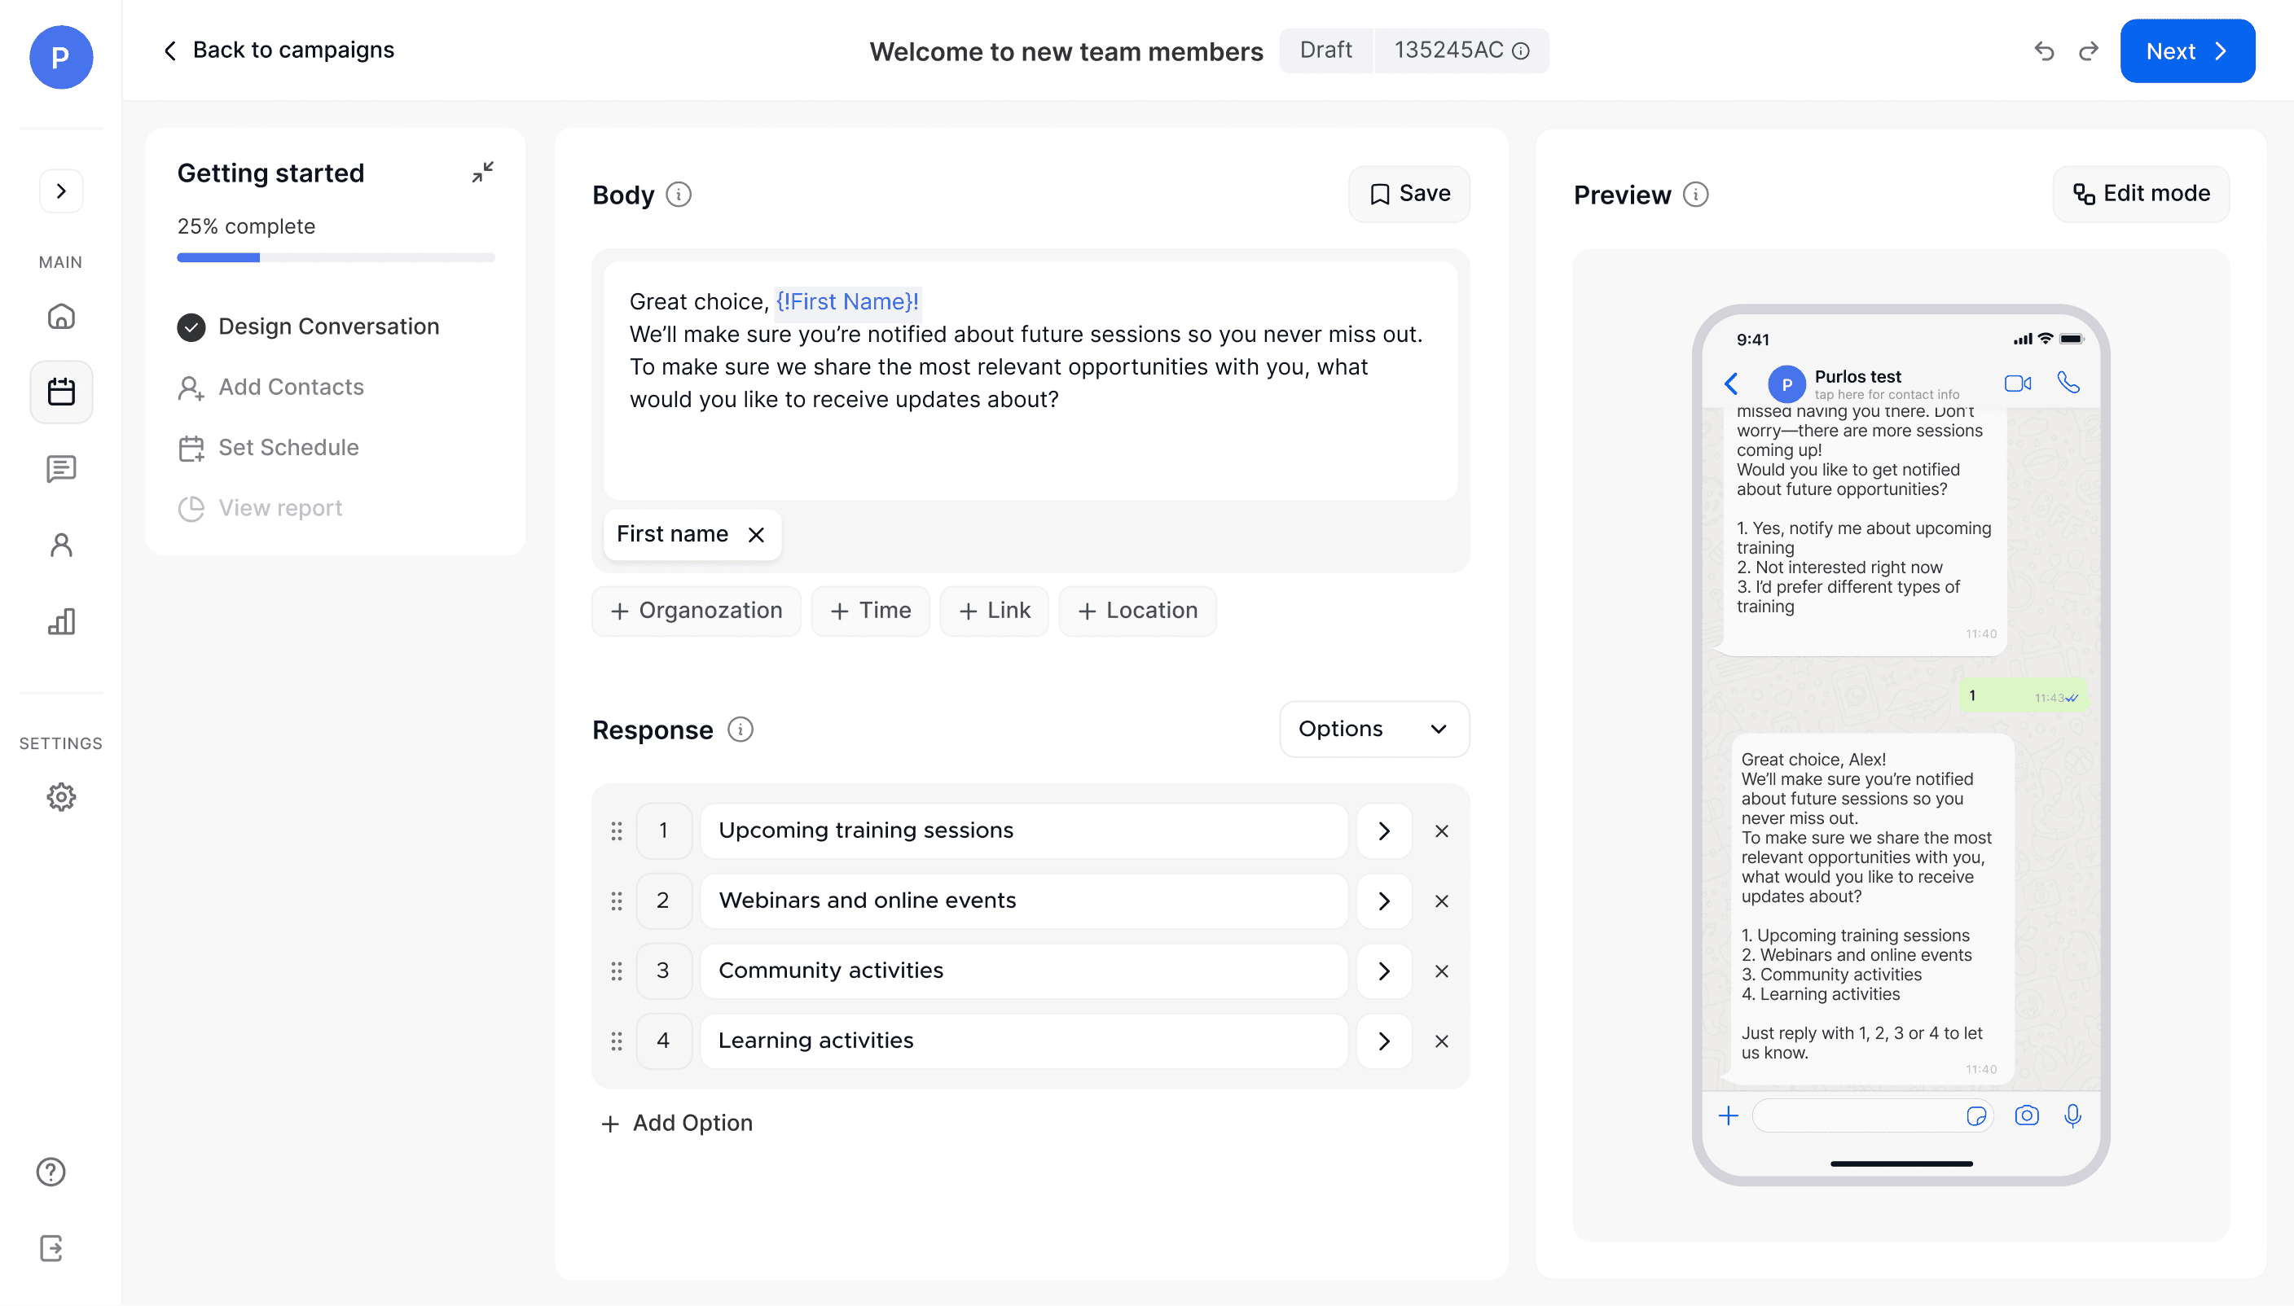The image size is (2294, 1306).
Task: Grab drag handle for Webinars and online events
Action: (617, 901)
